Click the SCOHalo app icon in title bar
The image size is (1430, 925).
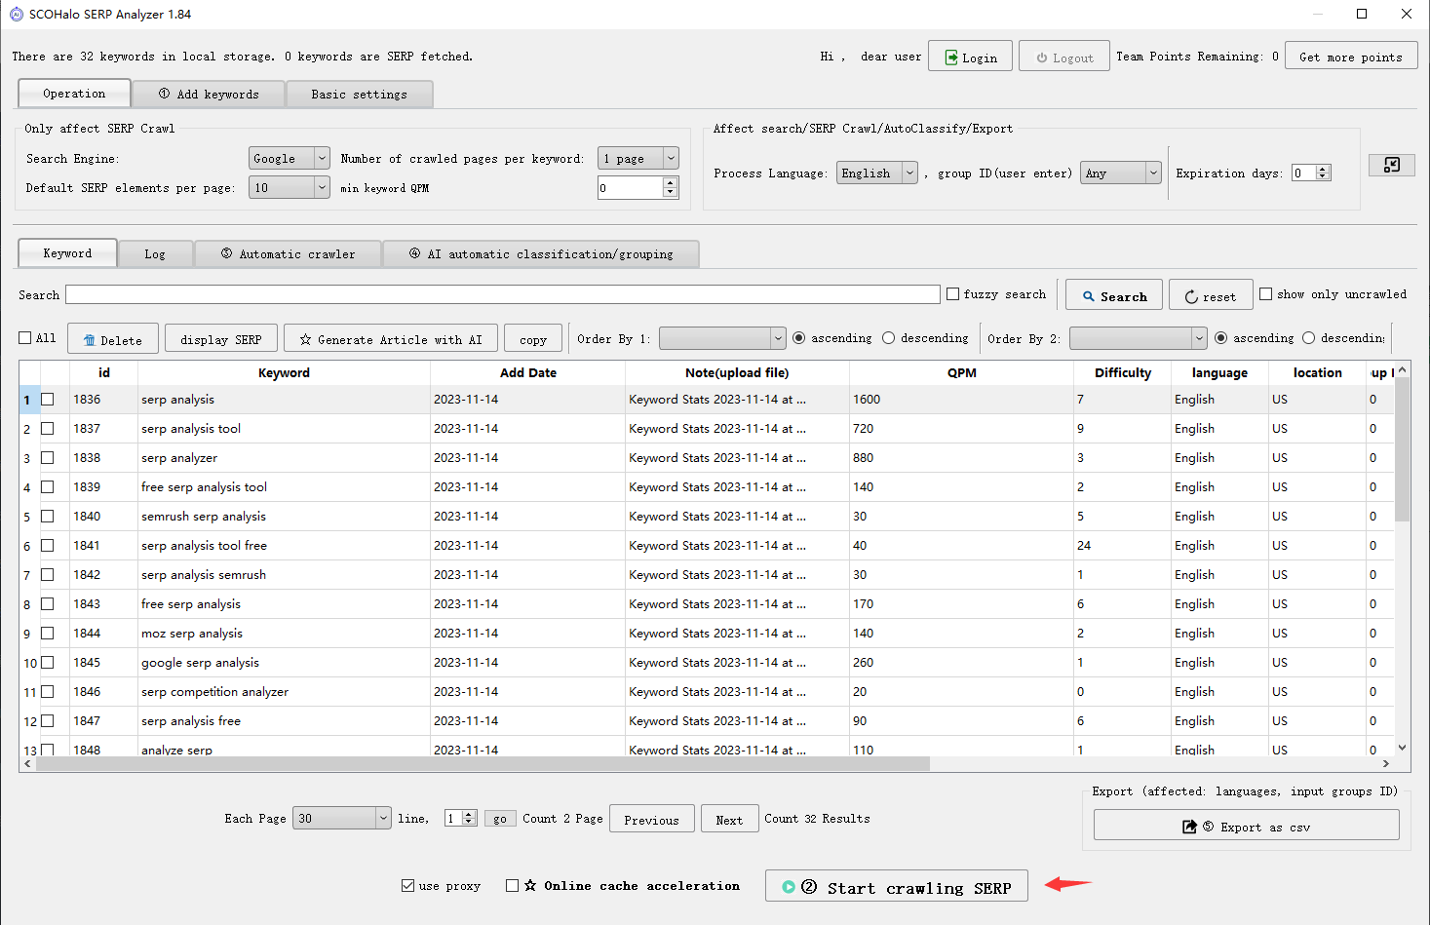tap(16, 14)
